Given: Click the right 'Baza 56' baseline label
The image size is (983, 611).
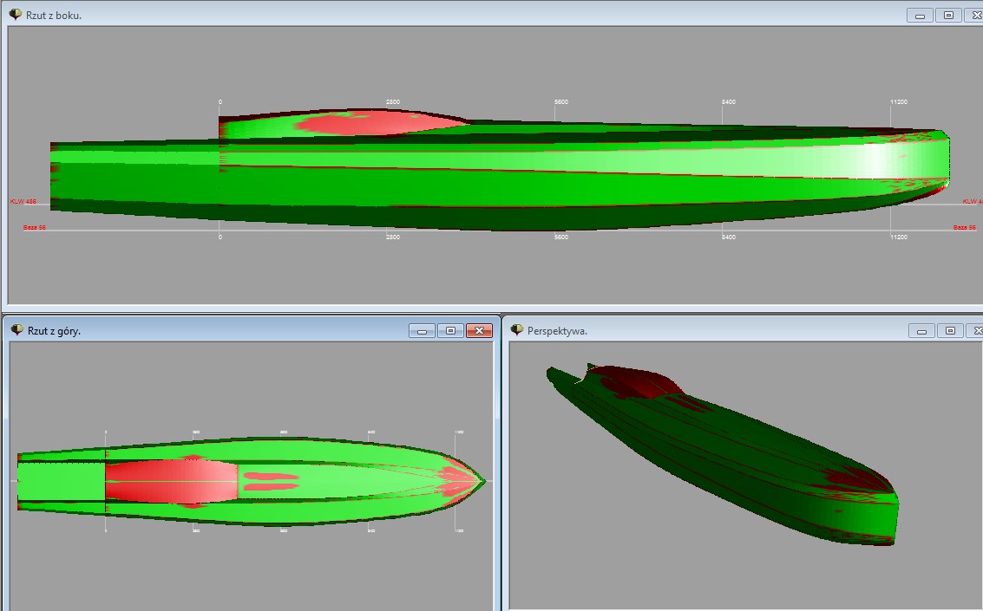Looking at the screenshot, I should point(964,227).
